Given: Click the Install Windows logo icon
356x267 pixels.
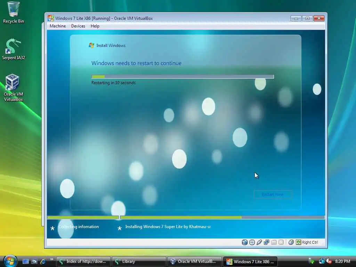Looking at the screenshot, I should click(x=91, y=46).
